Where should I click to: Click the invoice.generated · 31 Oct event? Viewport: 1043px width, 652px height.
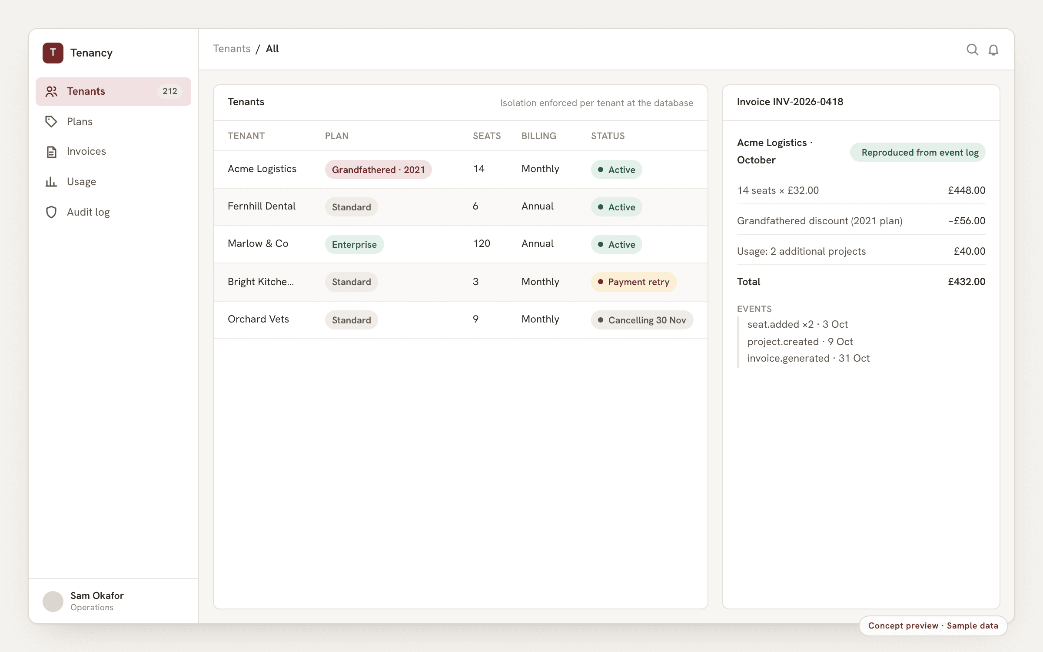(808, 358)
